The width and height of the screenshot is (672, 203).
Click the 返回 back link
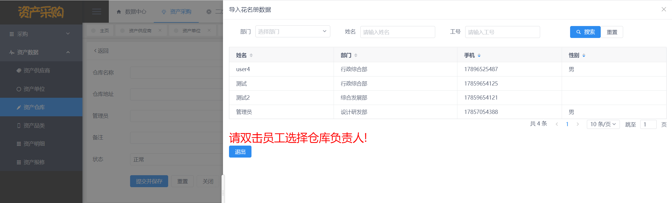click(101, 51)
